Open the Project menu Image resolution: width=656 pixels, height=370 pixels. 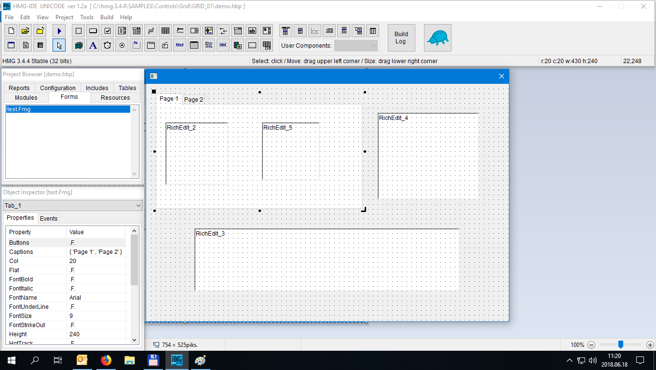point(64,17)
